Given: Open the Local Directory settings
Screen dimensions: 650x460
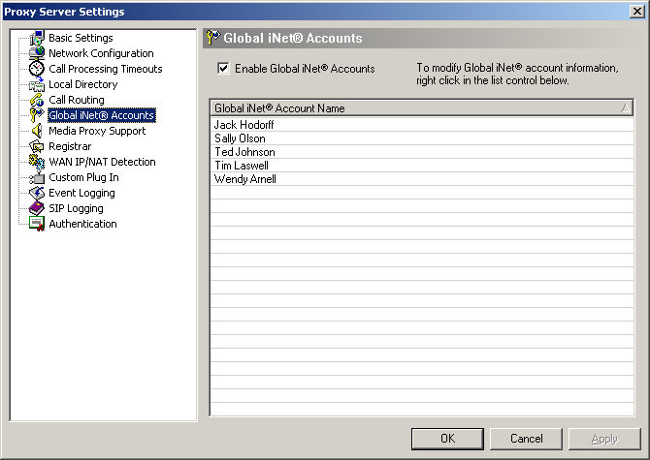Looking at the screenshot, I should point(83,84).
